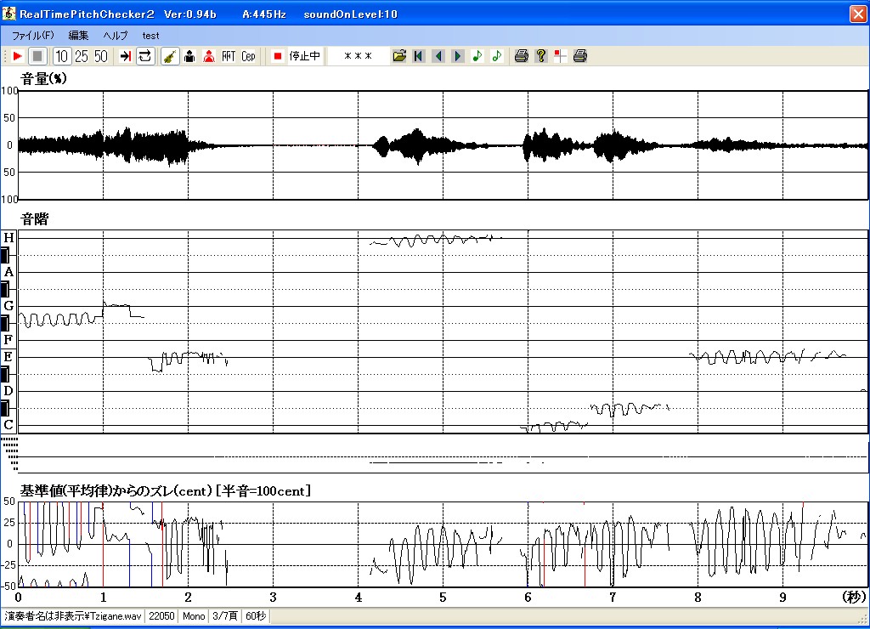Click the 60秒 duration status cell
Screen dimensions: 870x629
click(256, 616)
